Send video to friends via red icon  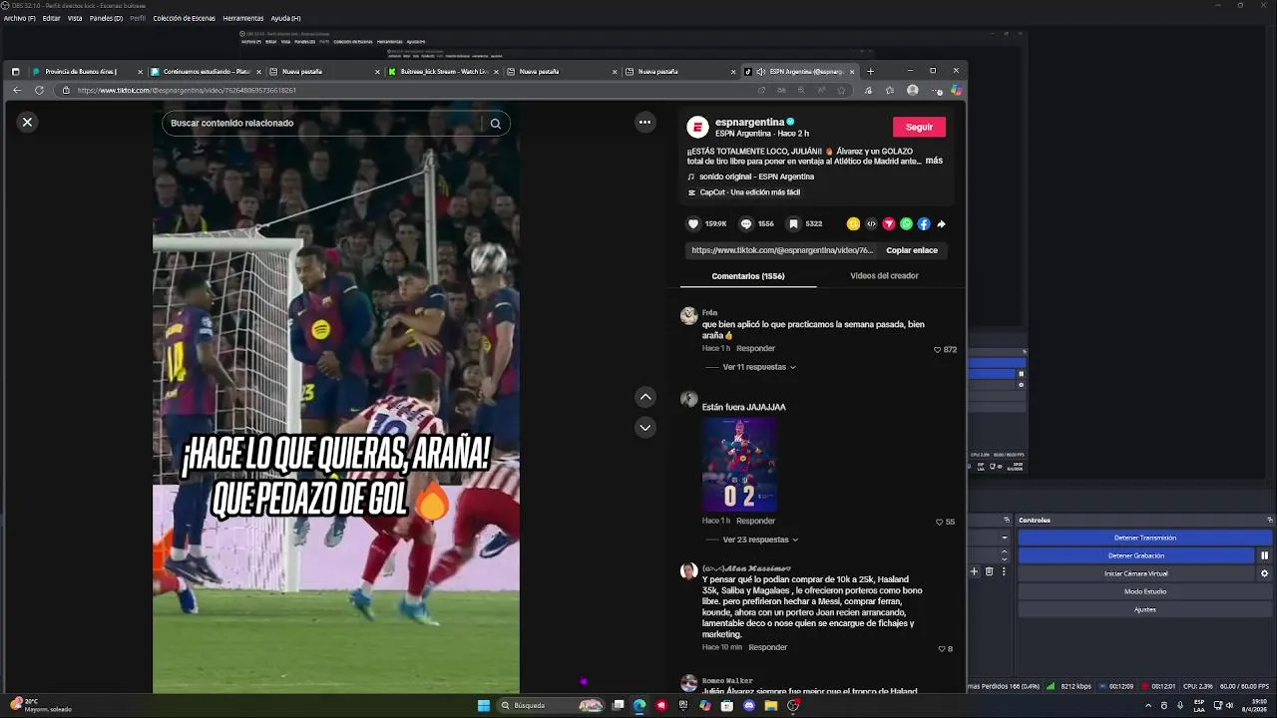[888, 224]
